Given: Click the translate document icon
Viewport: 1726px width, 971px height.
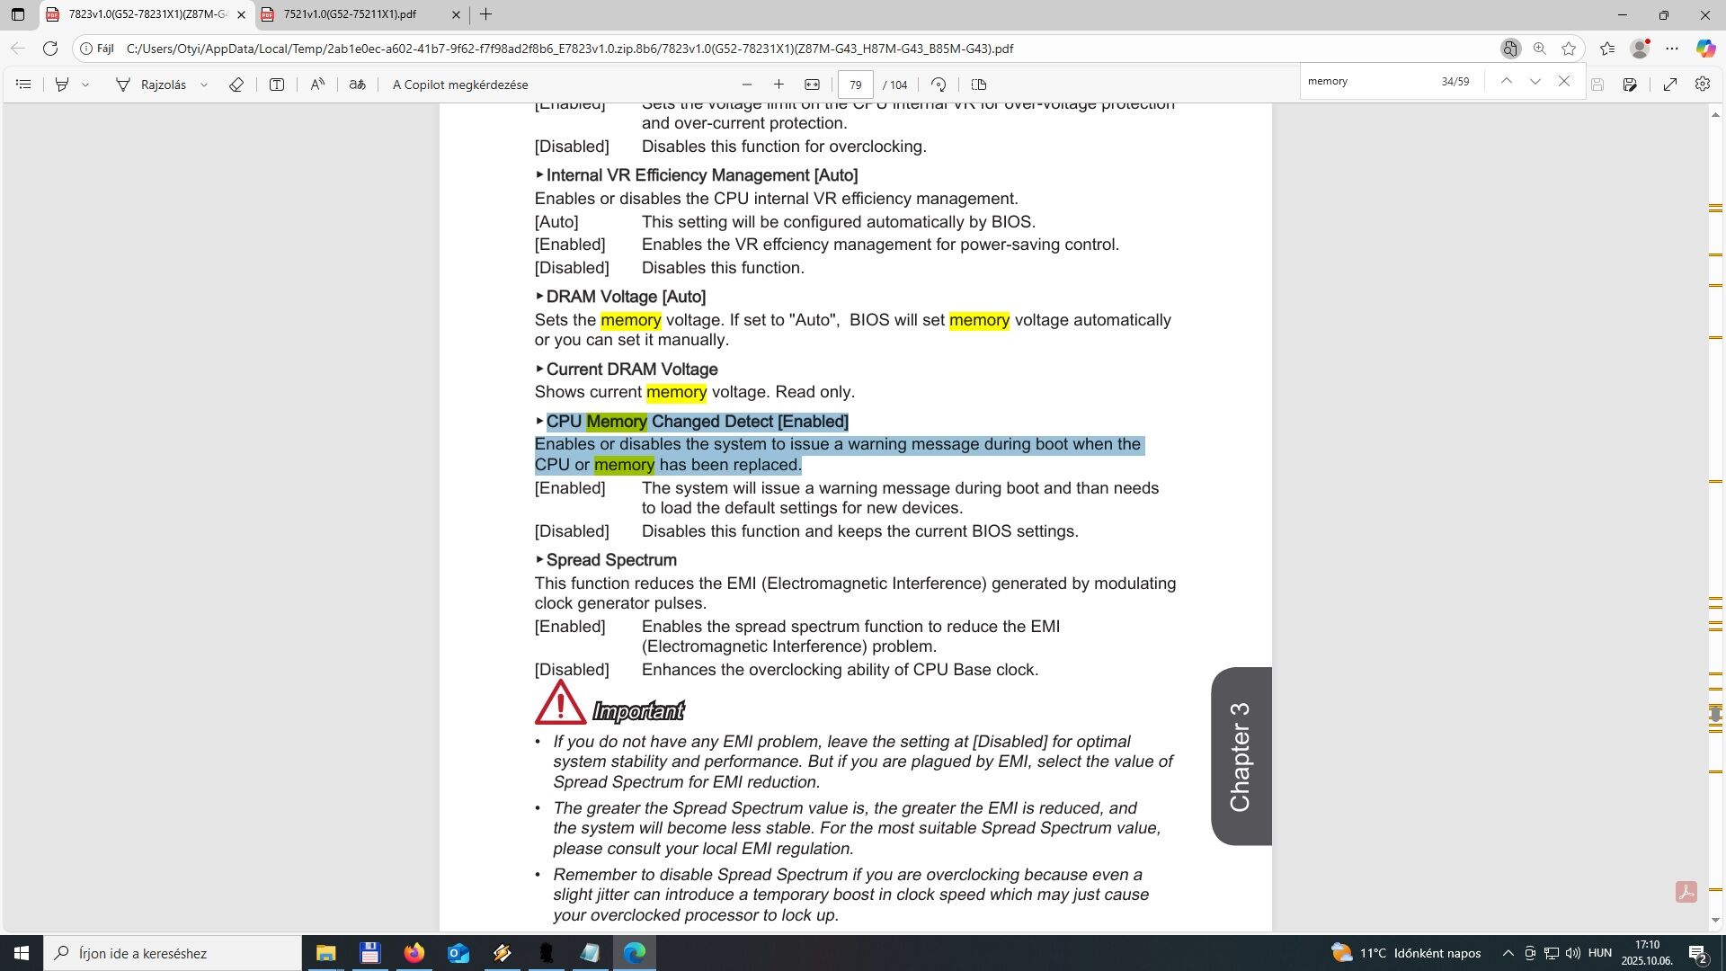Looking at the screenshot, I should click(x=357, y=85).
